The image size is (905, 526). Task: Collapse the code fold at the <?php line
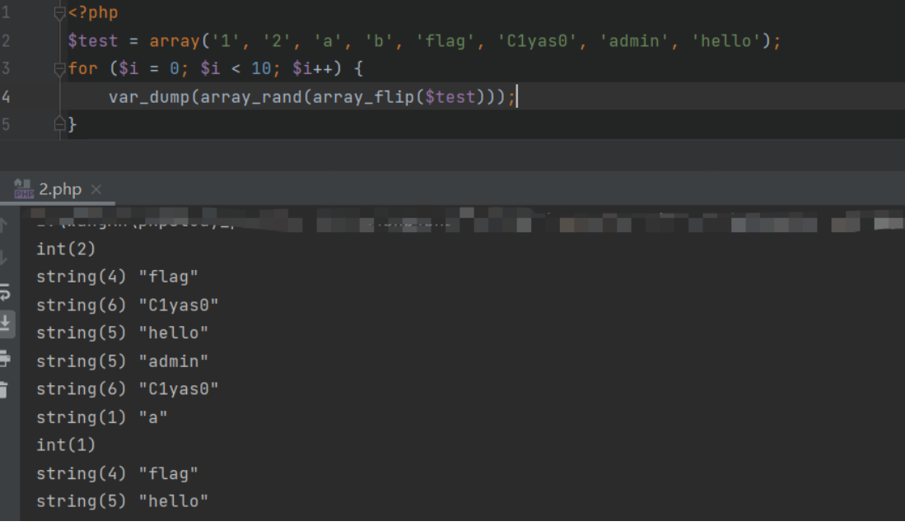(x=59, y=12)
